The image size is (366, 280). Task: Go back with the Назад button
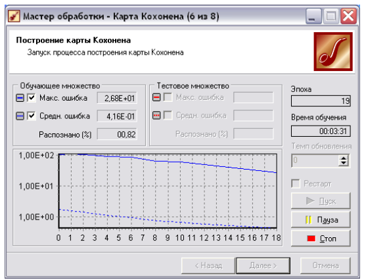208,266
